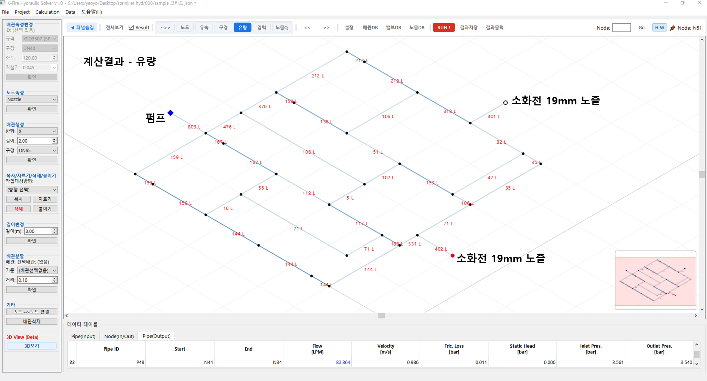Open the 기준 (배관선택없음) dropdown
Image resolution: width=707 pixels, height=381 pixels.
[x=37, y=270]
